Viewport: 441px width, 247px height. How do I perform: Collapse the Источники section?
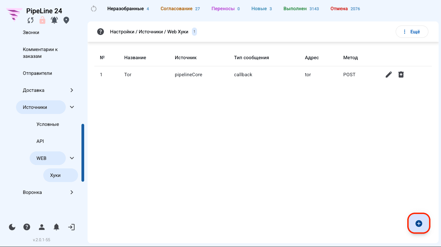[x=72, y=107]
